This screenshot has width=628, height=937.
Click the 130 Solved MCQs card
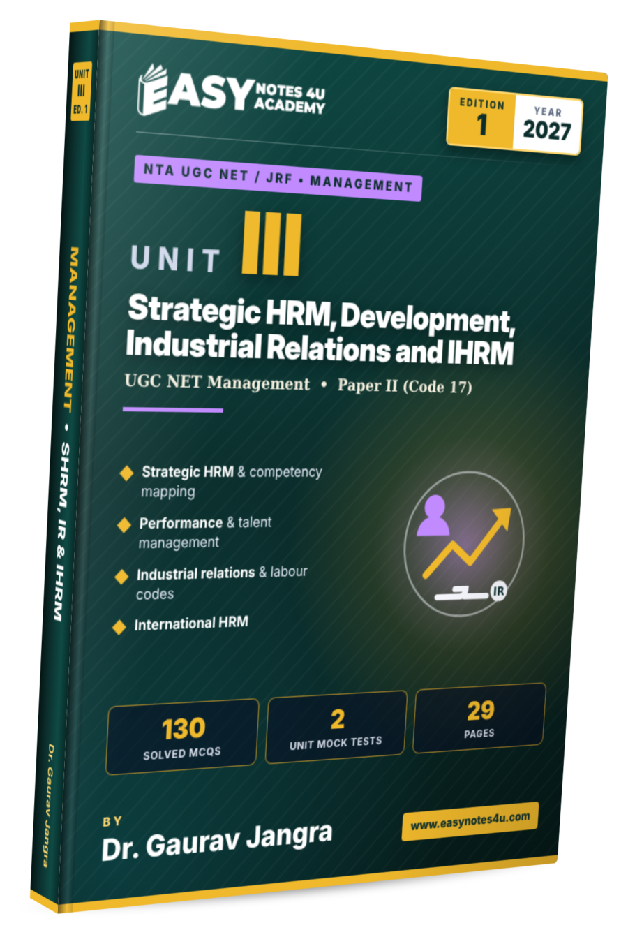[182, 737]
